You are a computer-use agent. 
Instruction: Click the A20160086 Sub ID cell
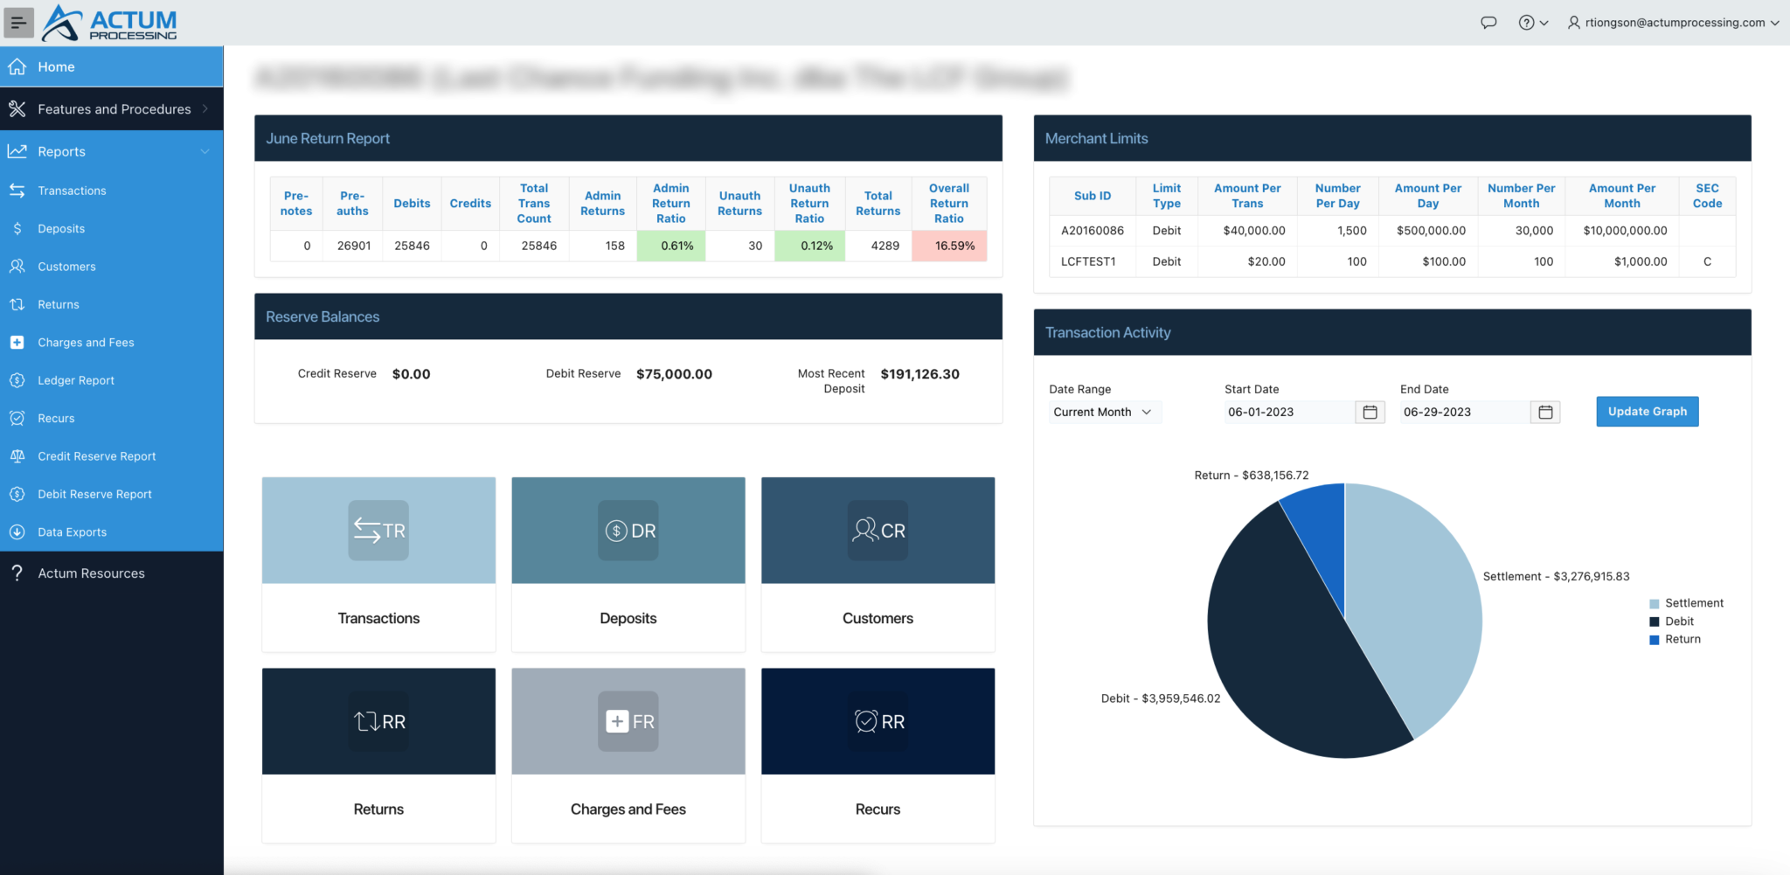pos(1093,231)
